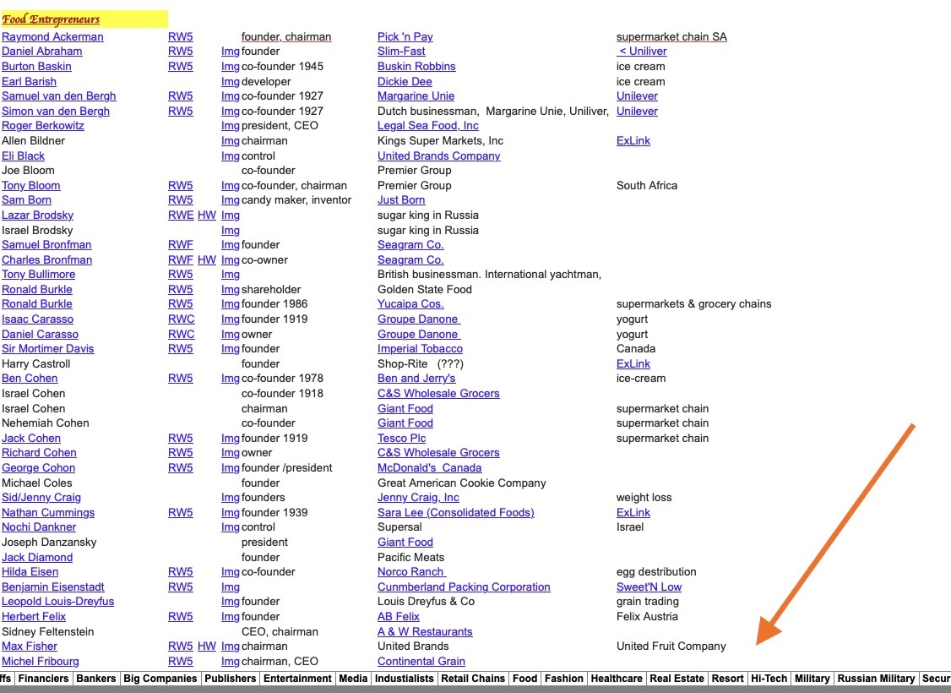Open the Media tab
951x693 pixels.
point(353,679)
